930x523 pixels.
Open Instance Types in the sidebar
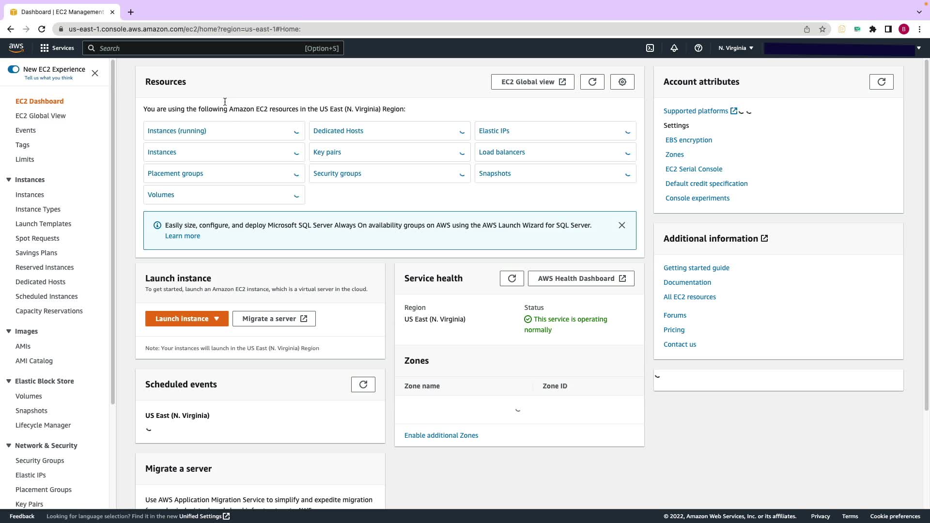click(x=38, y=209)
